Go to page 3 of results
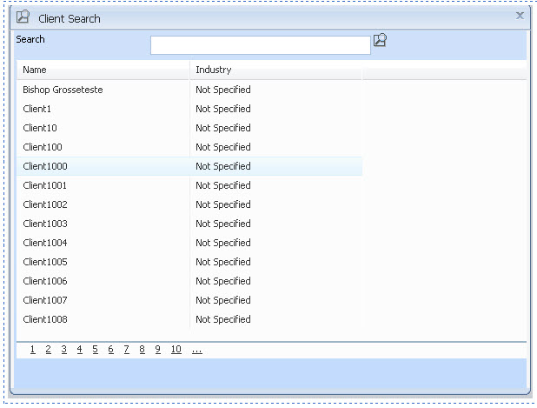537x408 pixels. point(64,350)
